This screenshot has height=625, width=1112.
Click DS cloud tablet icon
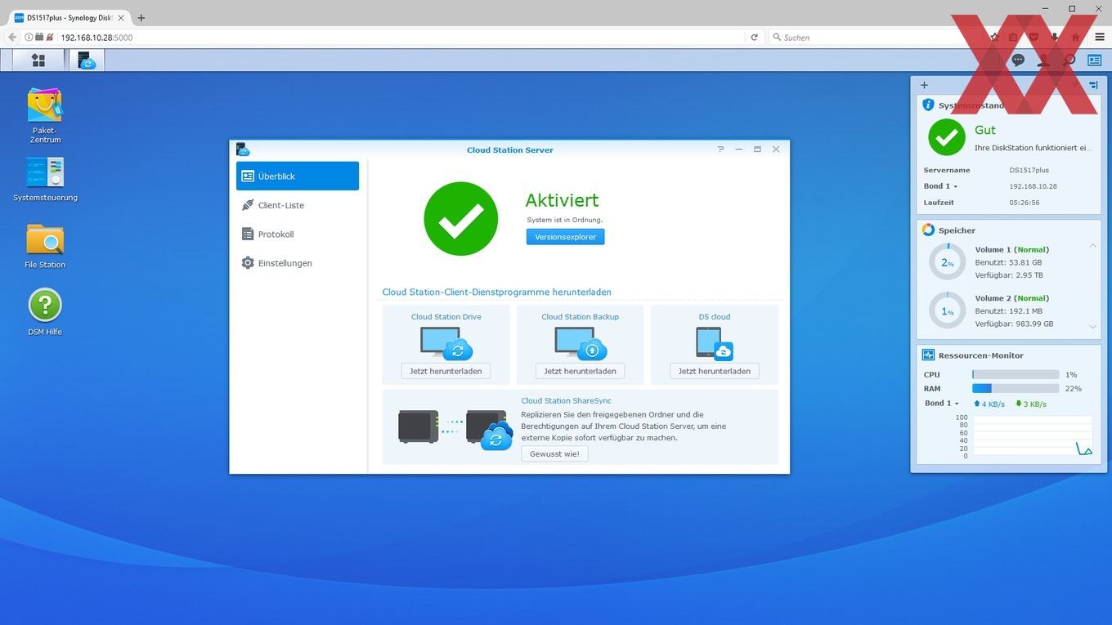point(715,342)
